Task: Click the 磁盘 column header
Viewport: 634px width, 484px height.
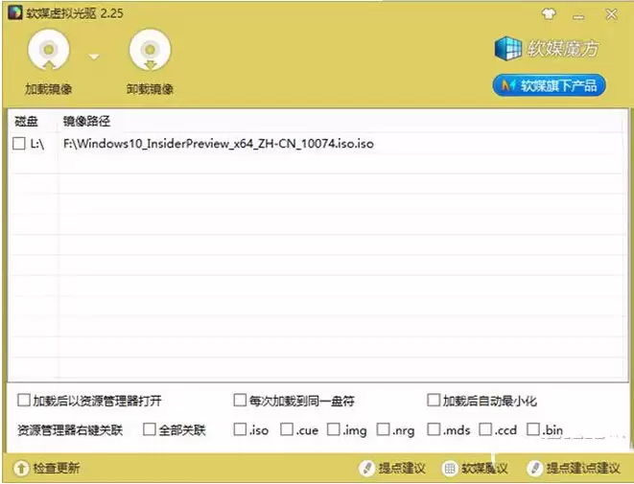Action: point(26,121)
